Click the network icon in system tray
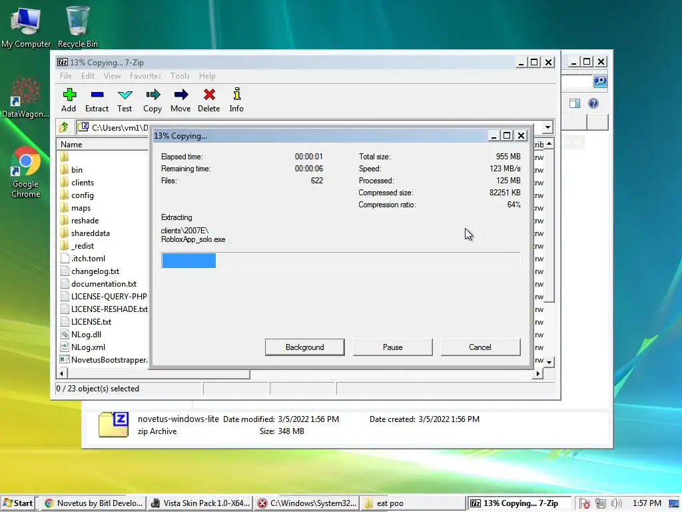The height and width of the screenshot is (512, 682). point(601,503)
